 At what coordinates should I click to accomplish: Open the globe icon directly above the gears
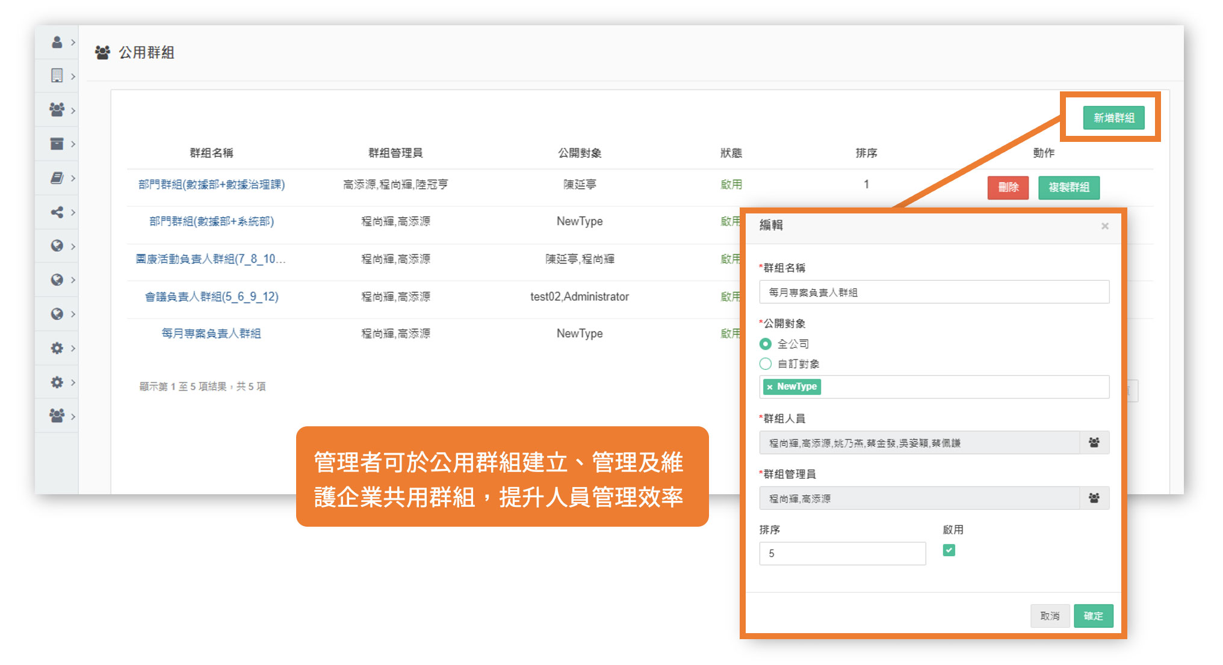pos(57,314)
